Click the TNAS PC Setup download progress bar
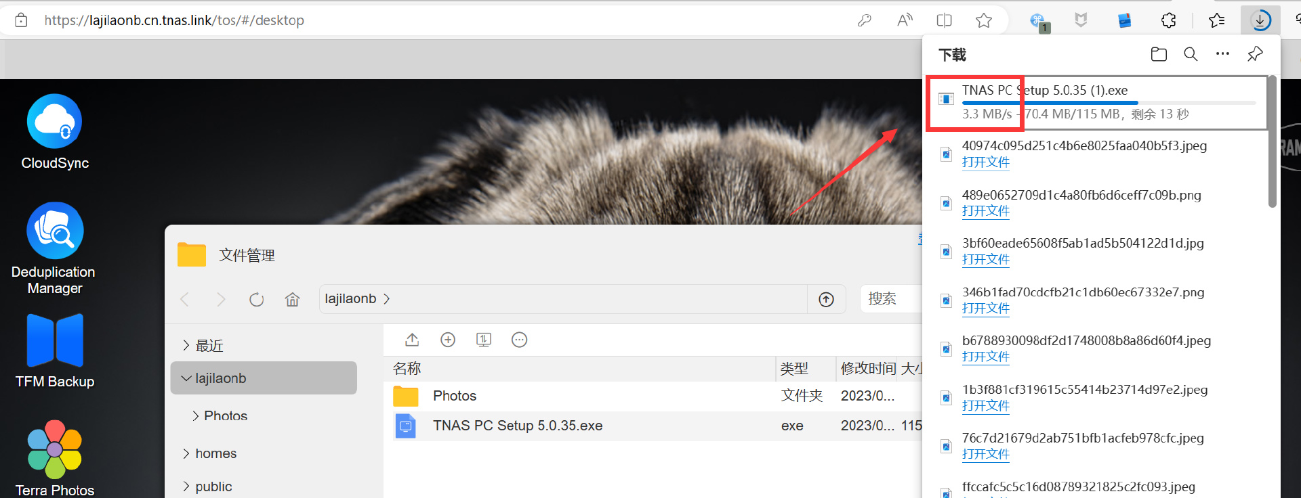Image resolution: width=1301 pixels, height=498 pixels. click(x=1109, y=103)
